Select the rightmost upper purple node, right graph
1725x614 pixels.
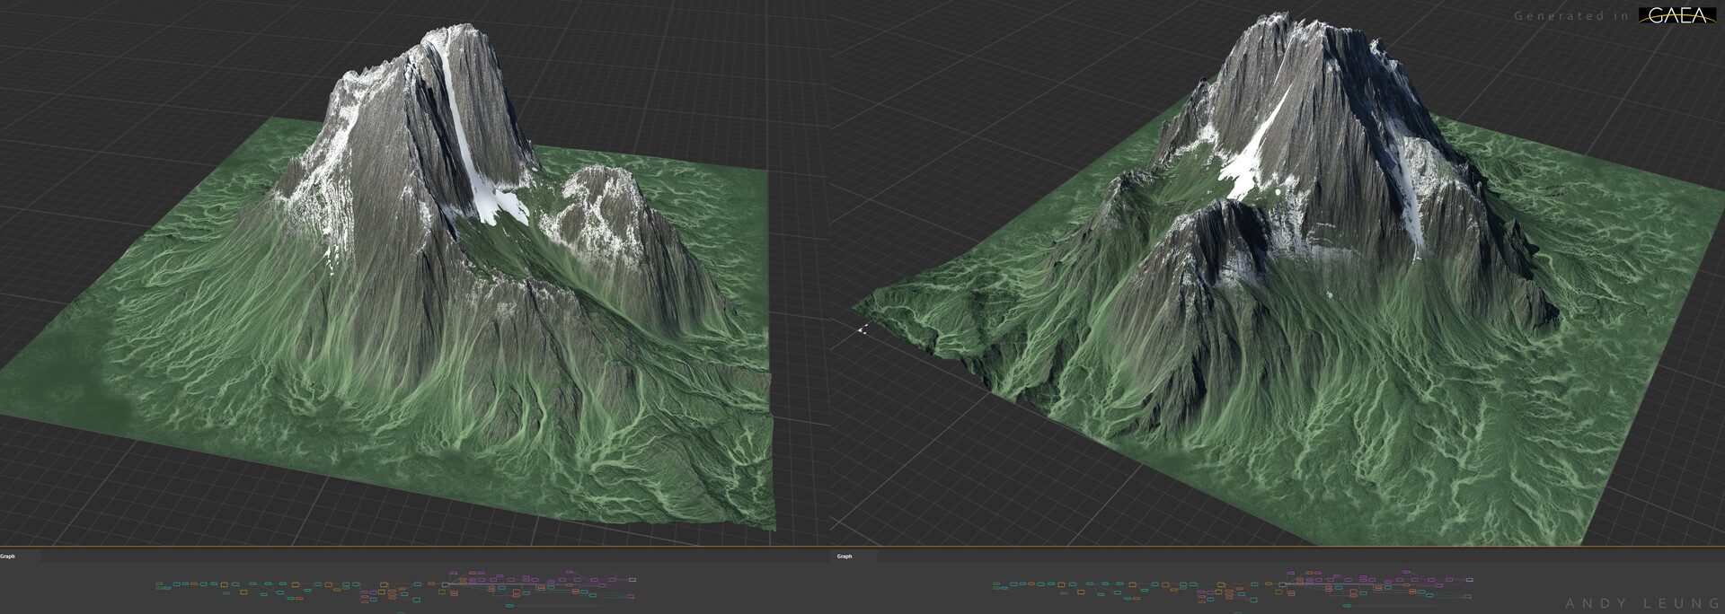[1469, 580]
